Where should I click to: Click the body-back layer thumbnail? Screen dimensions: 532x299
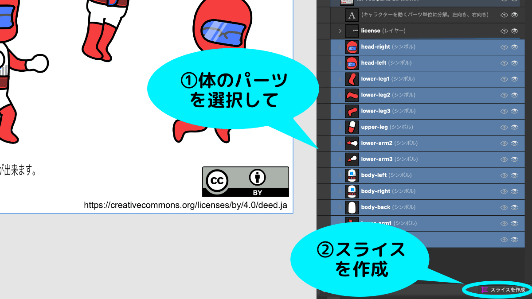pos(352,207)
